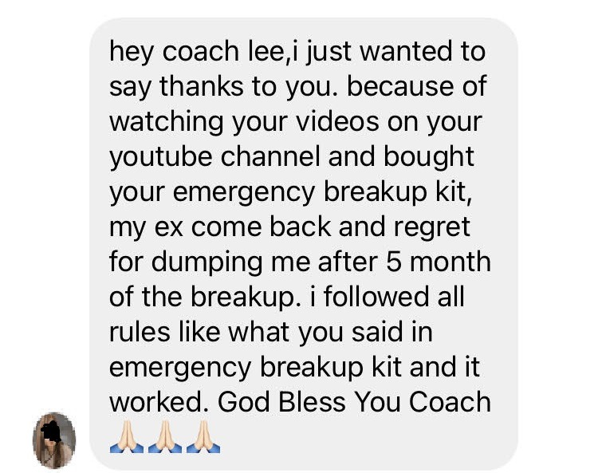The image size is (598, 473).
Task: Click 'after 5 month' in the message
Action: tap(404, 262)
